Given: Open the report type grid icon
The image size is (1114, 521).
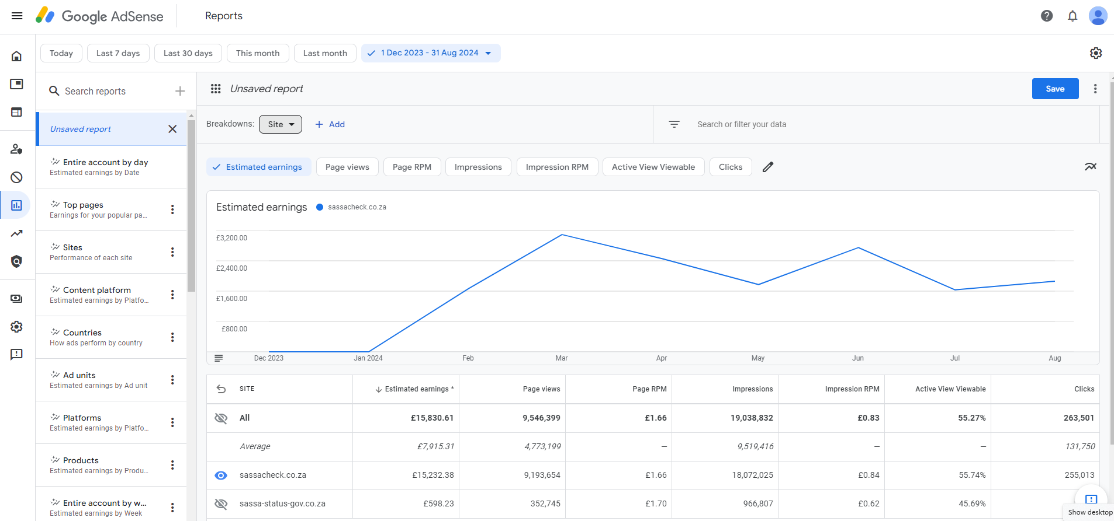Looking at the screenshot, I should (216, 89).
